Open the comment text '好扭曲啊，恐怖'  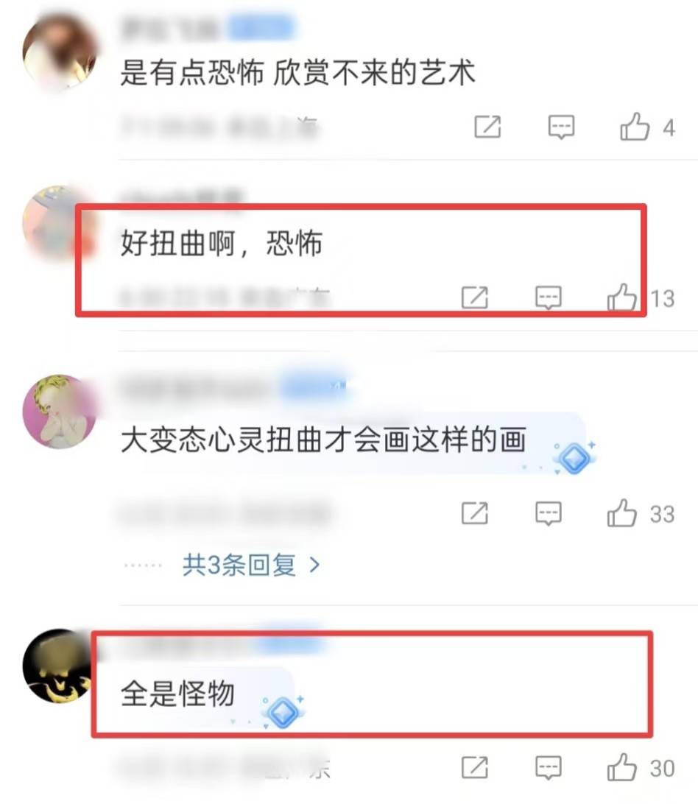tap(222, 243)
